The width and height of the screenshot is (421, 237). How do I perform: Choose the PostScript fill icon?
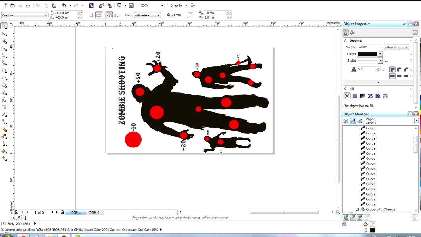coord(385,96)
